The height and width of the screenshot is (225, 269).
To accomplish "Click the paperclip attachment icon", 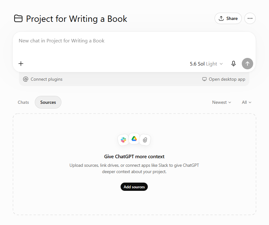I will (145, 140).
